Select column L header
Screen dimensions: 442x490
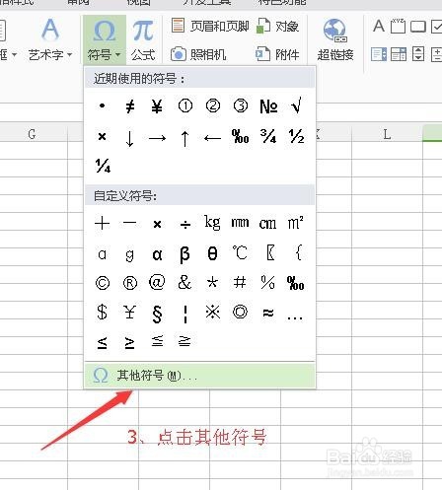[387, 134]
